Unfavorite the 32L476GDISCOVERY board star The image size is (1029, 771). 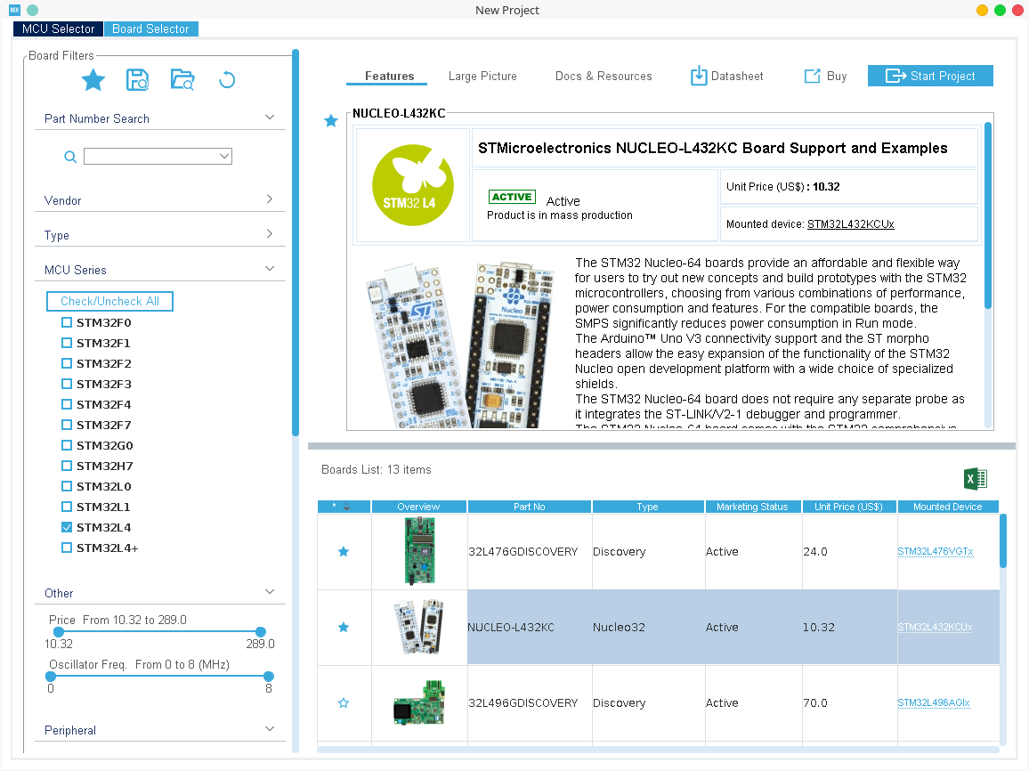point(344,552)
